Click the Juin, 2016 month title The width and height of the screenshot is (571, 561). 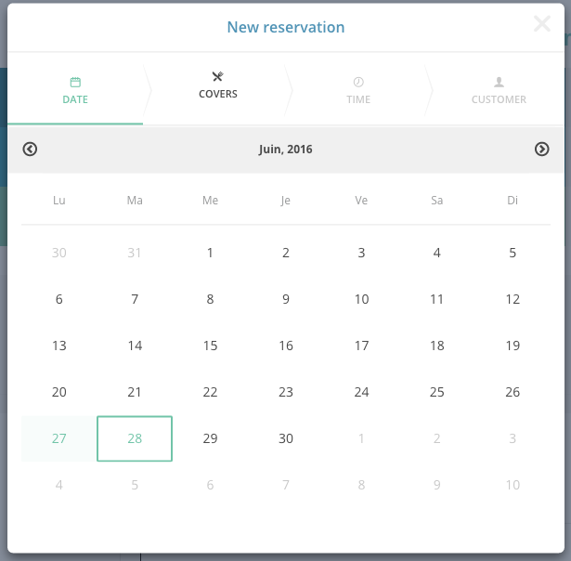pyautogui.click(x=286, y=150)
